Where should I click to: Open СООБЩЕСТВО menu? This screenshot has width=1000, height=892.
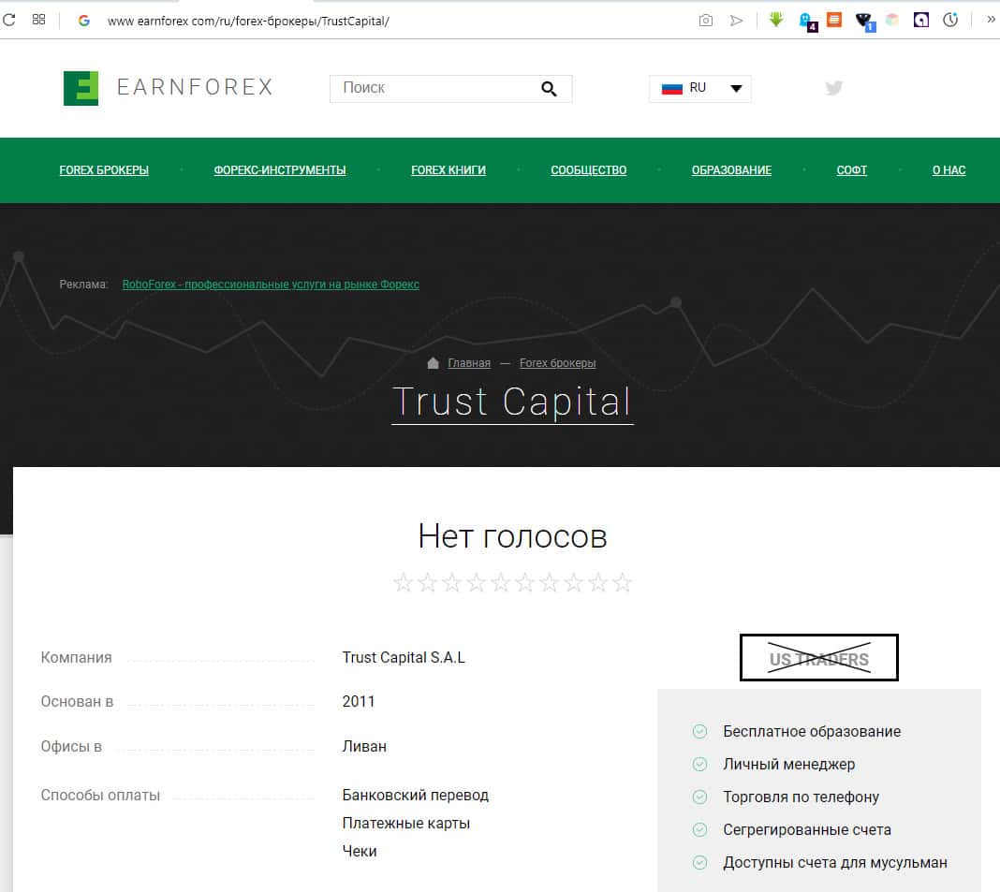[x=589, y=170]
